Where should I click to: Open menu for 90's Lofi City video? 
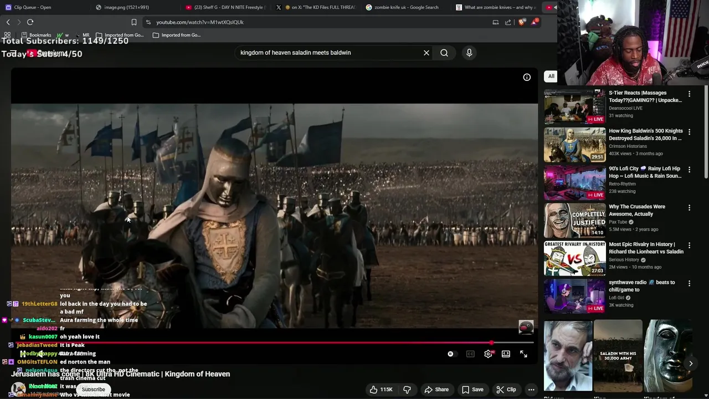689,170
